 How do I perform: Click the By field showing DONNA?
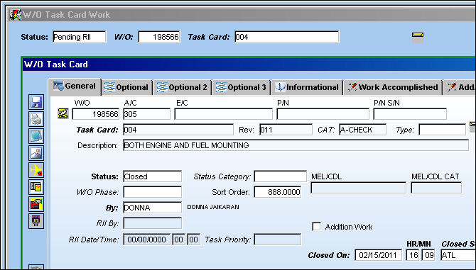[153, 208]
